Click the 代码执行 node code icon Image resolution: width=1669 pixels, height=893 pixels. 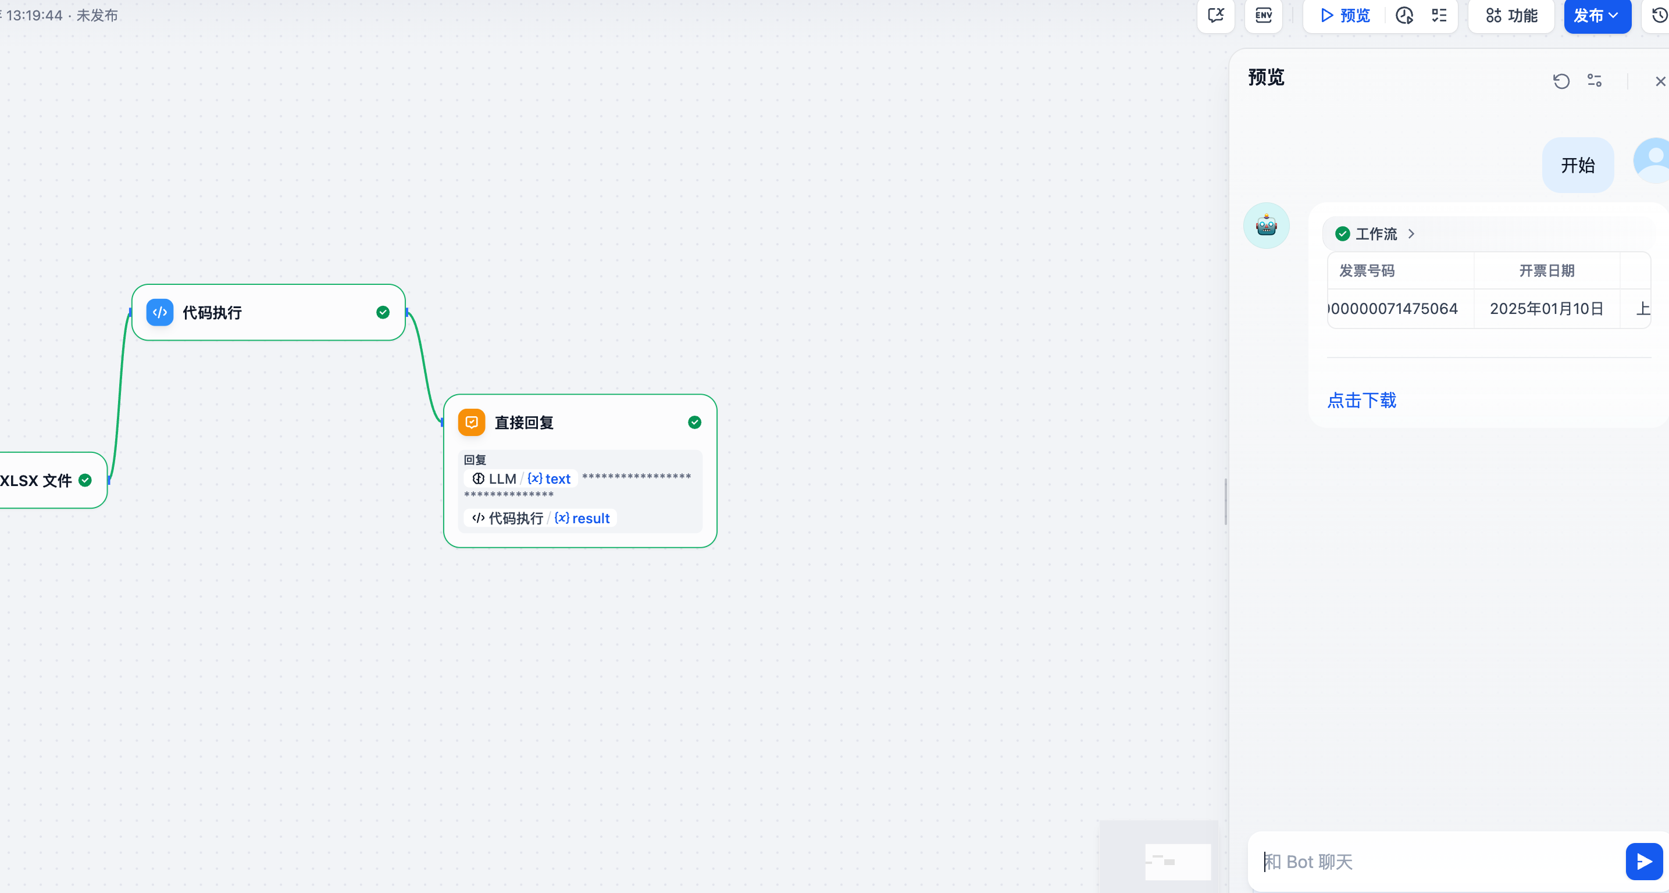point(160,313)
